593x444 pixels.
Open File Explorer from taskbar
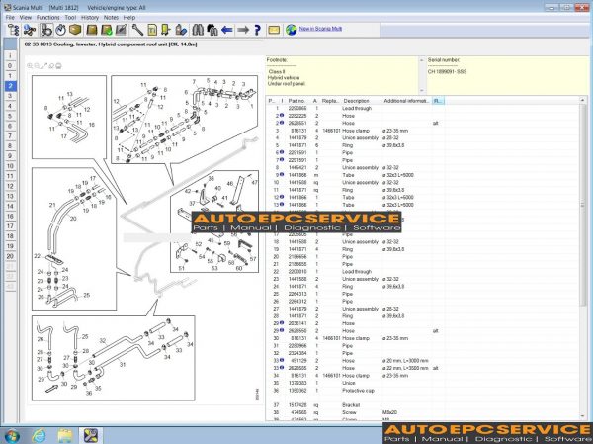[65, 436]
